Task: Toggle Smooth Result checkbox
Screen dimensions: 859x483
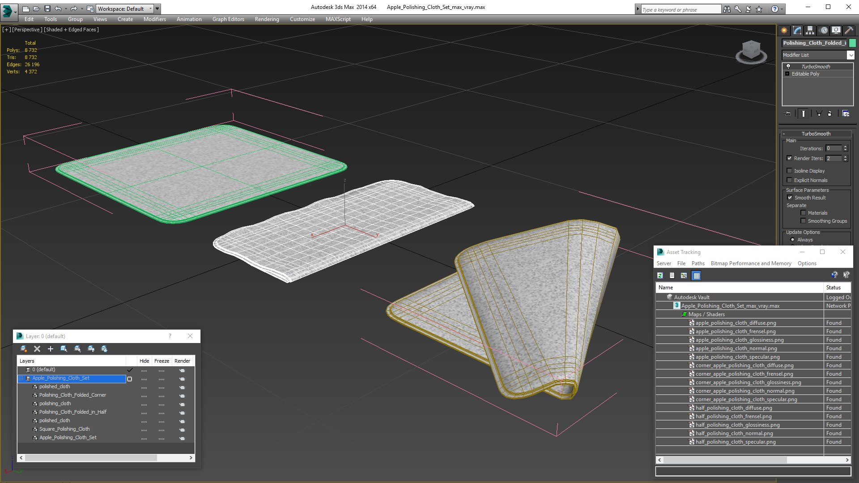Action: [790, 198]
